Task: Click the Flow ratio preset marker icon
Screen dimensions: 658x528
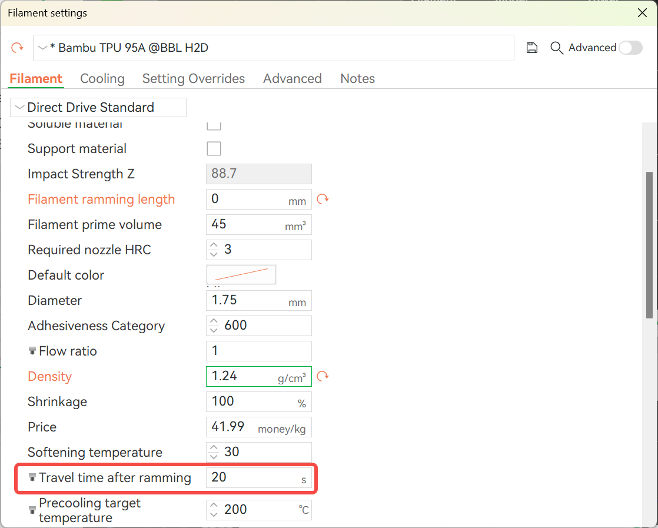Action: tap(32, 351)
